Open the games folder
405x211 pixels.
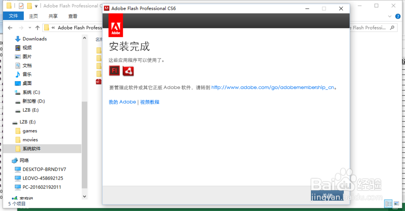click(30, 131)
